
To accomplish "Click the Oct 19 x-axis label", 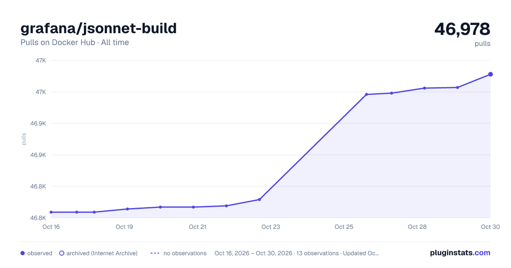I will pyautogui.click(x=124, y=227).
